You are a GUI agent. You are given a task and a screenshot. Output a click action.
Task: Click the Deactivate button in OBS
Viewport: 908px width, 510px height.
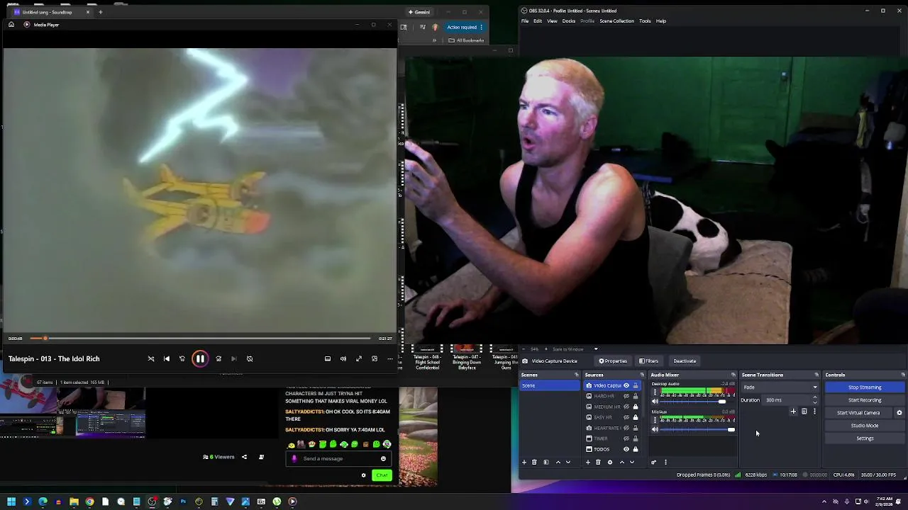[x=685, y=361]
